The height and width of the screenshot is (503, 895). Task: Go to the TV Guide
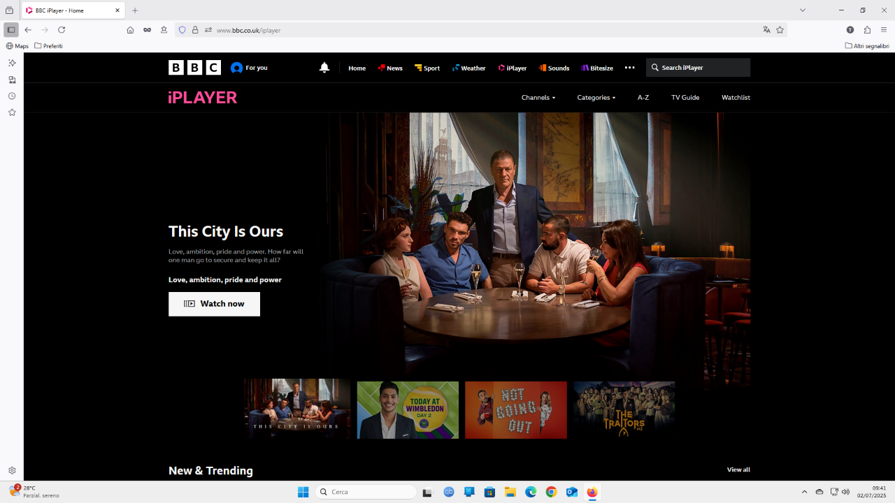tap(685, 98)
